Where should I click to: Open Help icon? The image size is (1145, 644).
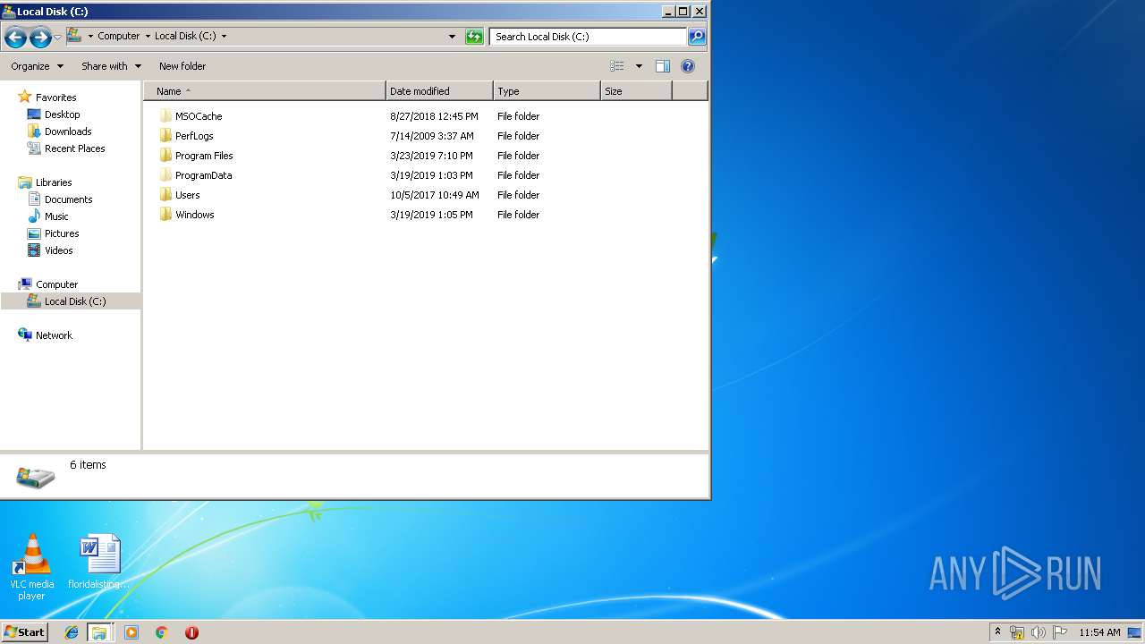click(x=688, y=66)
